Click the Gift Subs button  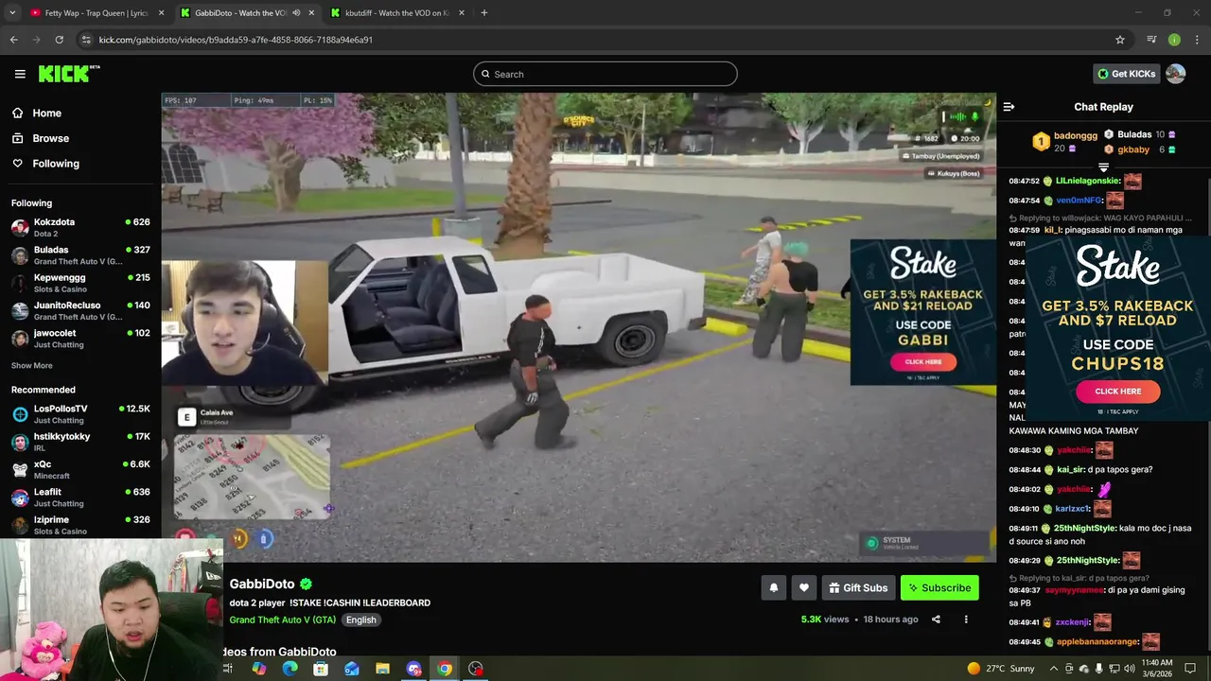click(x=858, y=587)
